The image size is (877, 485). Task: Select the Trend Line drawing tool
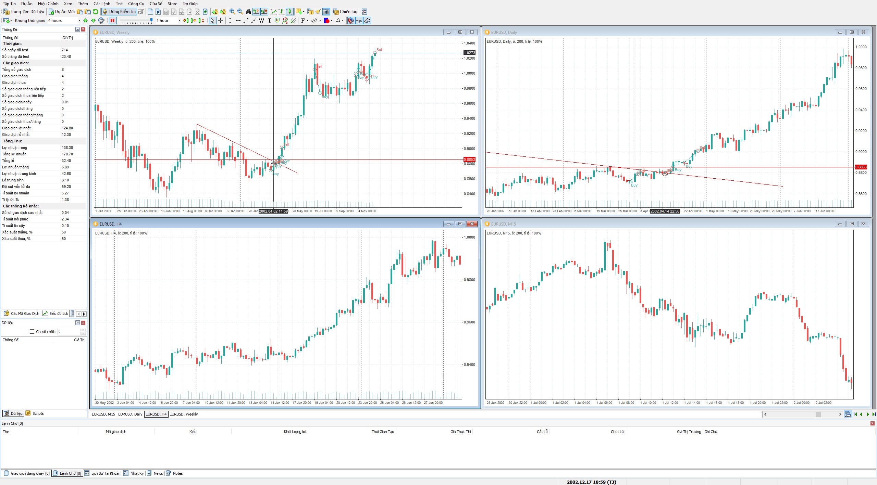[246, 21]
